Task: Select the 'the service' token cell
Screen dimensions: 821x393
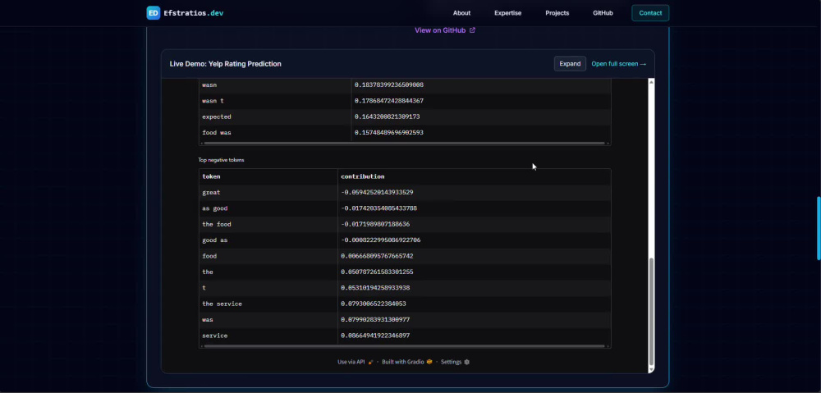Action: [x=268, y=304]
